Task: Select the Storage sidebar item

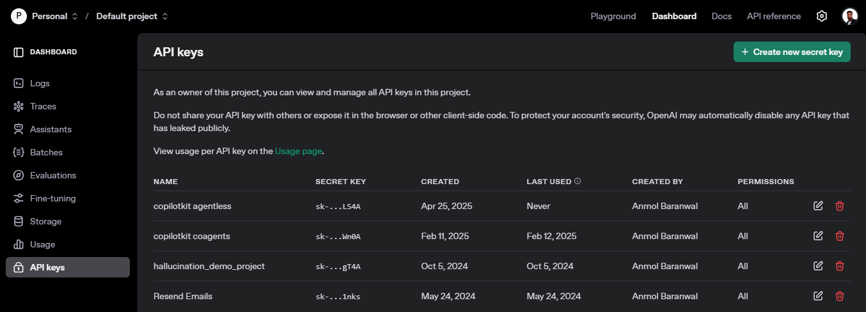Action: [68, 221]
